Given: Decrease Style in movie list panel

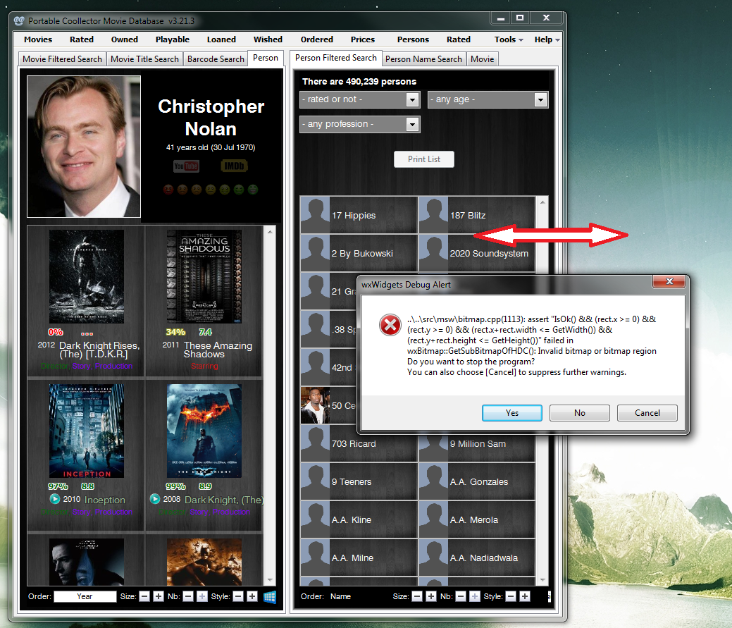Looking at the screenshot, I should click(x=238, y=596).
